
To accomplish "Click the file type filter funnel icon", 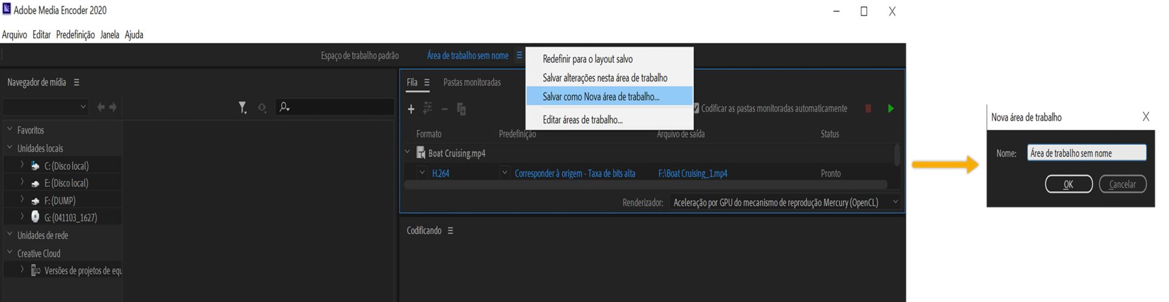I will 242,108.
